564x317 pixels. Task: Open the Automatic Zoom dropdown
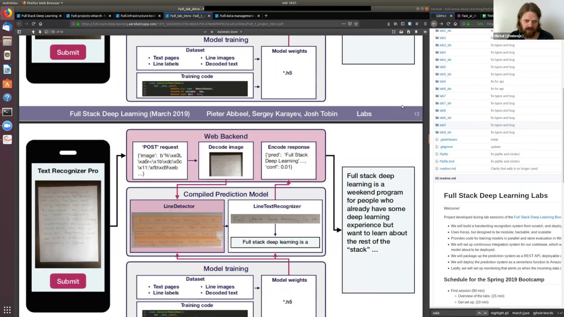[x=229, y=32]
